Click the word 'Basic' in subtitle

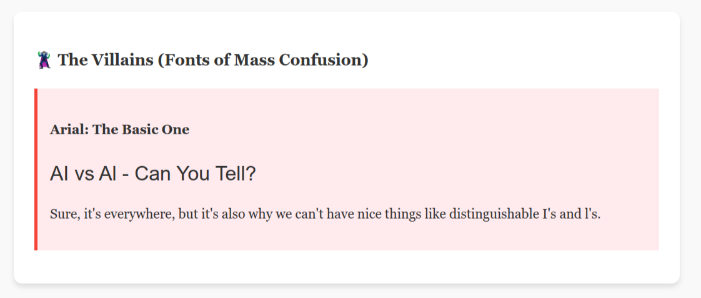point(139,130)
